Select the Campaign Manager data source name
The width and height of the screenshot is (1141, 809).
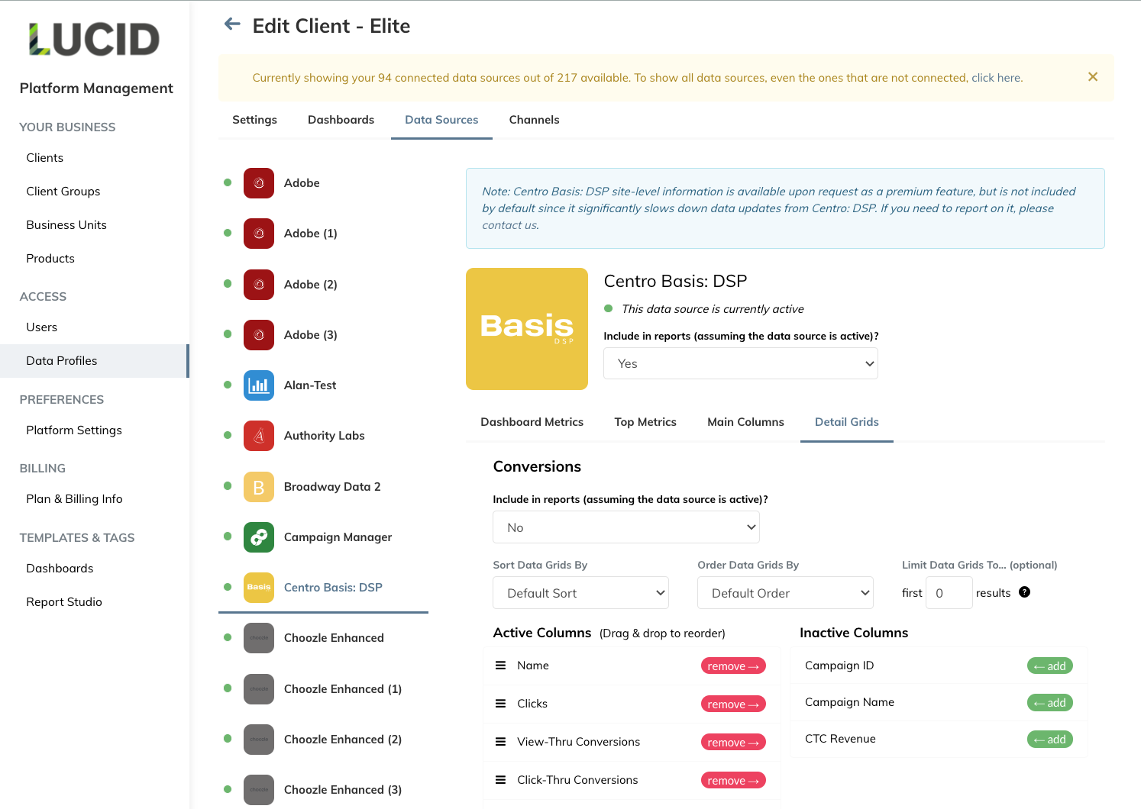[338, 537]
